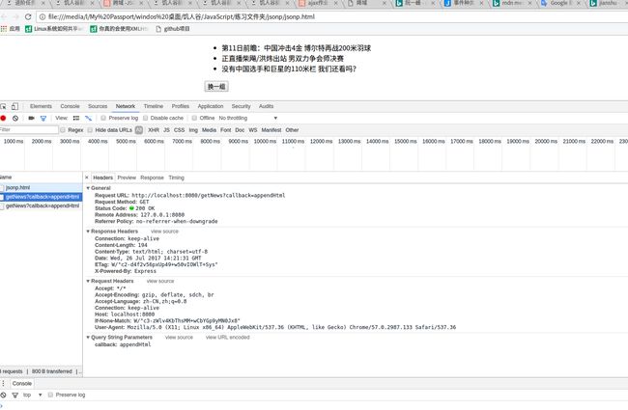The width and height of the screenshot is (628, 410).
Task: Click the Console drawer clear icon
Action: click(x=3, y=395)
